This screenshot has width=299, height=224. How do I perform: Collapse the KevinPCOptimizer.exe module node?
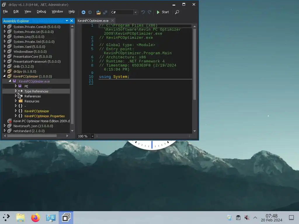click(x=10, y=81)
